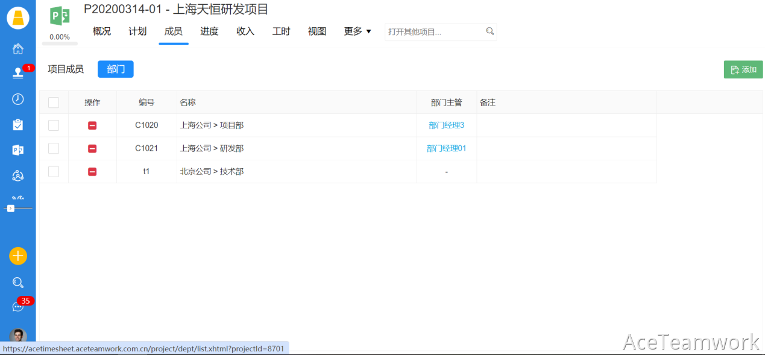
Task: Remove department C1020 using red minus icon
Action: 92,125
